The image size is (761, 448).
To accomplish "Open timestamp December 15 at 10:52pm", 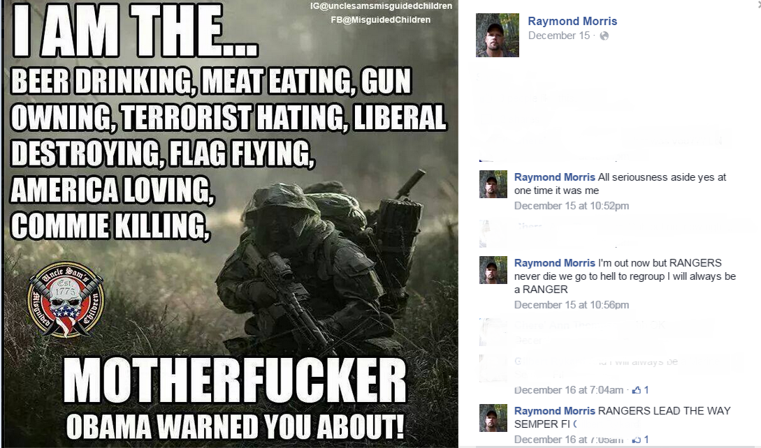I will pyautogui.click(x=571, y=206).
